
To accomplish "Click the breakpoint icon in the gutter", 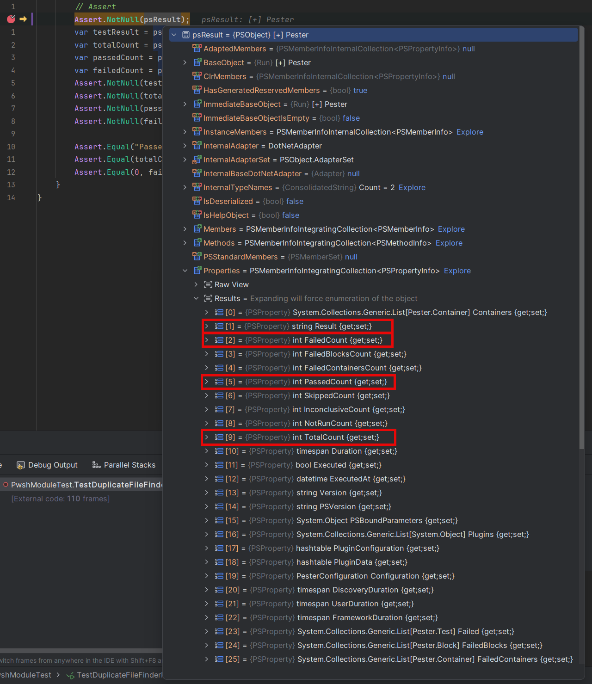I will tap(11, 19).
